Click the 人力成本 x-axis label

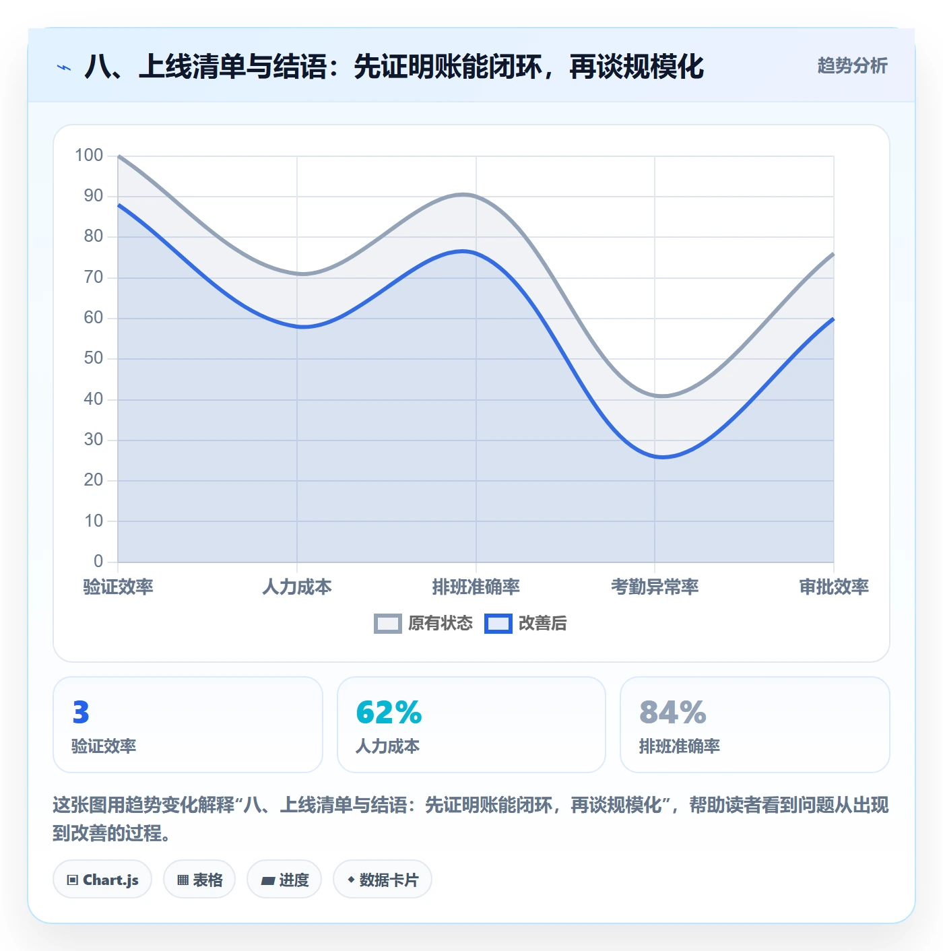(297, 587)
